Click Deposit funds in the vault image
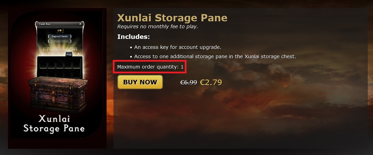Viewport: 373px width, 155px height. pyautogui.click(x=60, y=36)
